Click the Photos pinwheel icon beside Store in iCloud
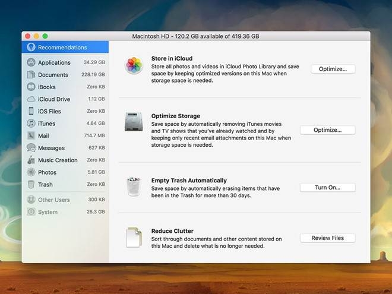 134,65
